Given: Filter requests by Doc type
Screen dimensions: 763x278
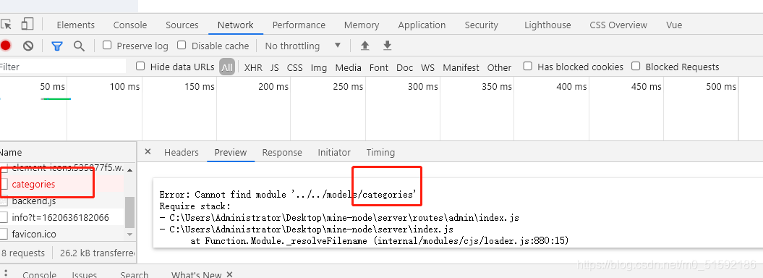Looking at the screenshot, I should (x=404, y=67).
